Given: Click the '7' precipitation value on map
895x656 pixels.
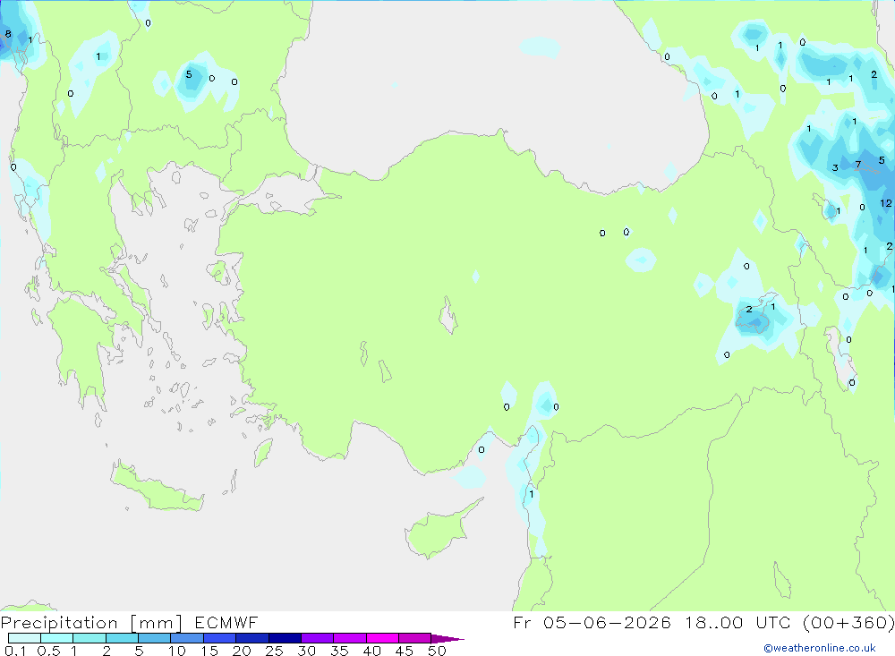Looking at the screenshot, I should pos(858,165).
